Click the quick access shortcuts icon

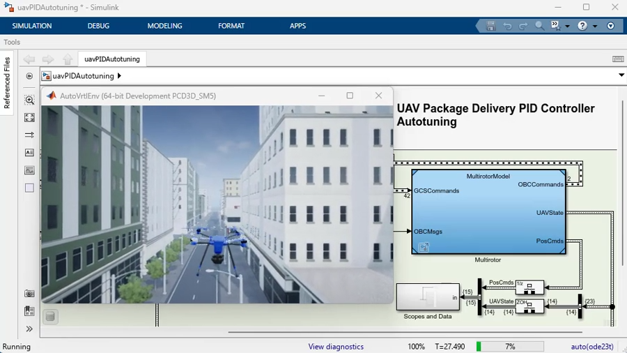click(556, 26)
